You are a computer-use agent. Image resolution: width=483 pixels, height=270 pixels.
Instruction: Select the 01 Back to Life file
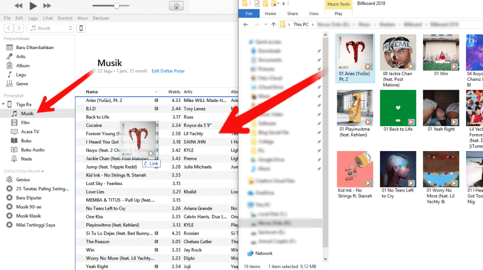click(398, 110)
